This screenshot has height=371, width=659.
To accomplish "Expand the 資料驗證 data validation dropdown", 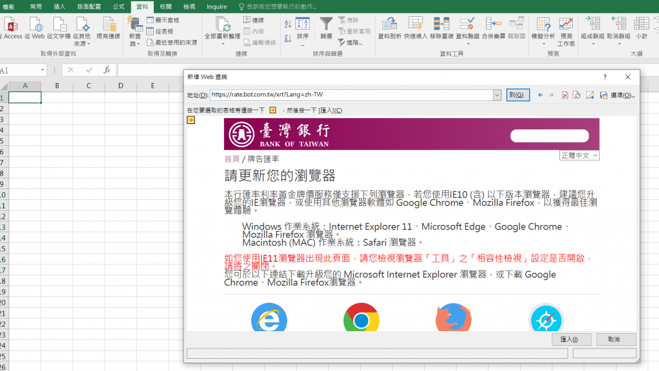I will point(467,44).
